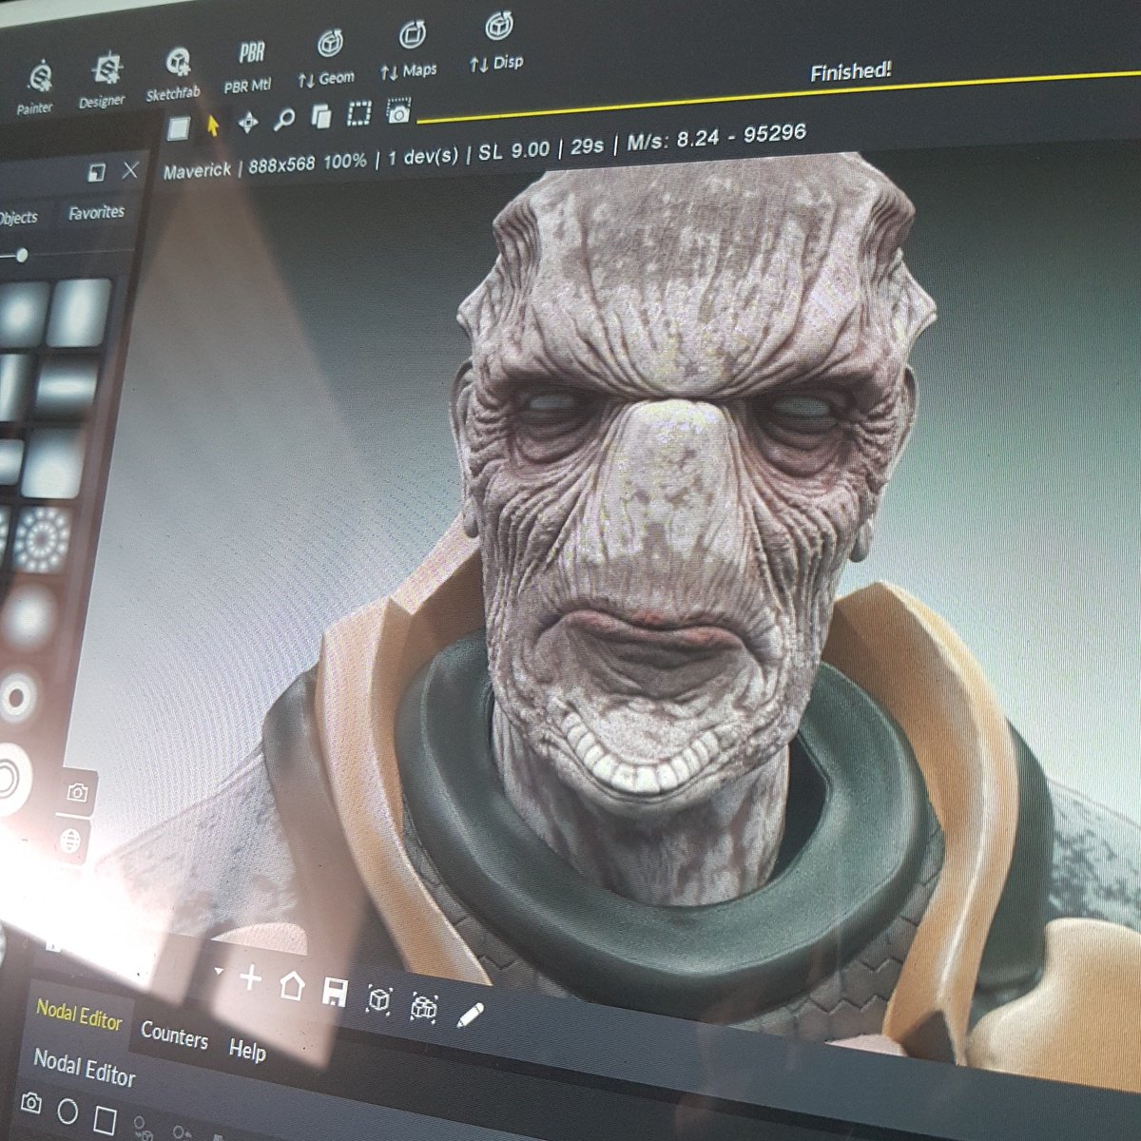Click the screenshot camera icon in the toolbar
Image resolution: width=1141 pixels, height=1141 pixels.
click(x=397, y=115)
